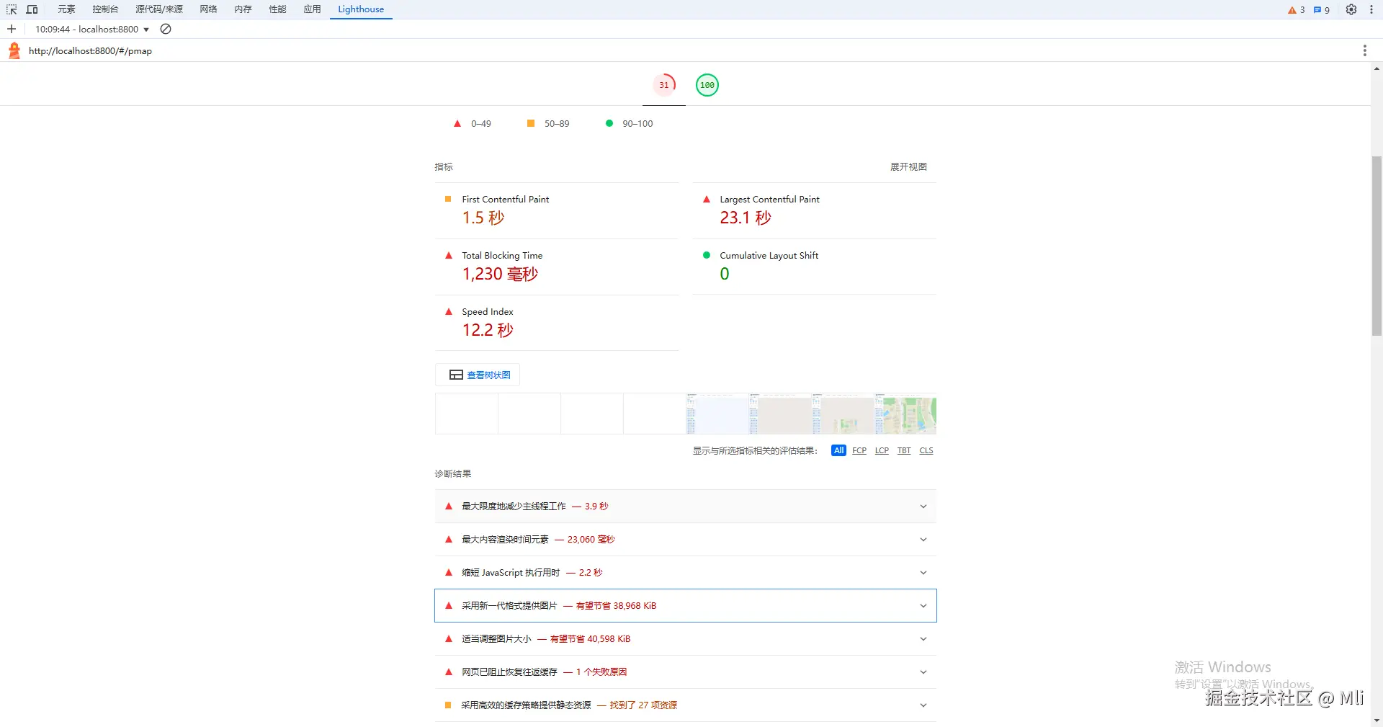
Task: Expand the 适当调整图片大小 audit
Action: click(685, 639)
